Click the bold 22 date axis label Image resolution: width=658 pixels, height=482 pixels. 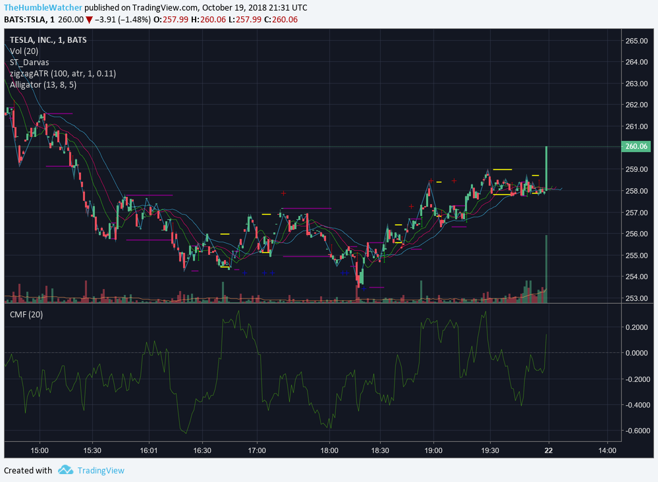(x=549, y=450)
